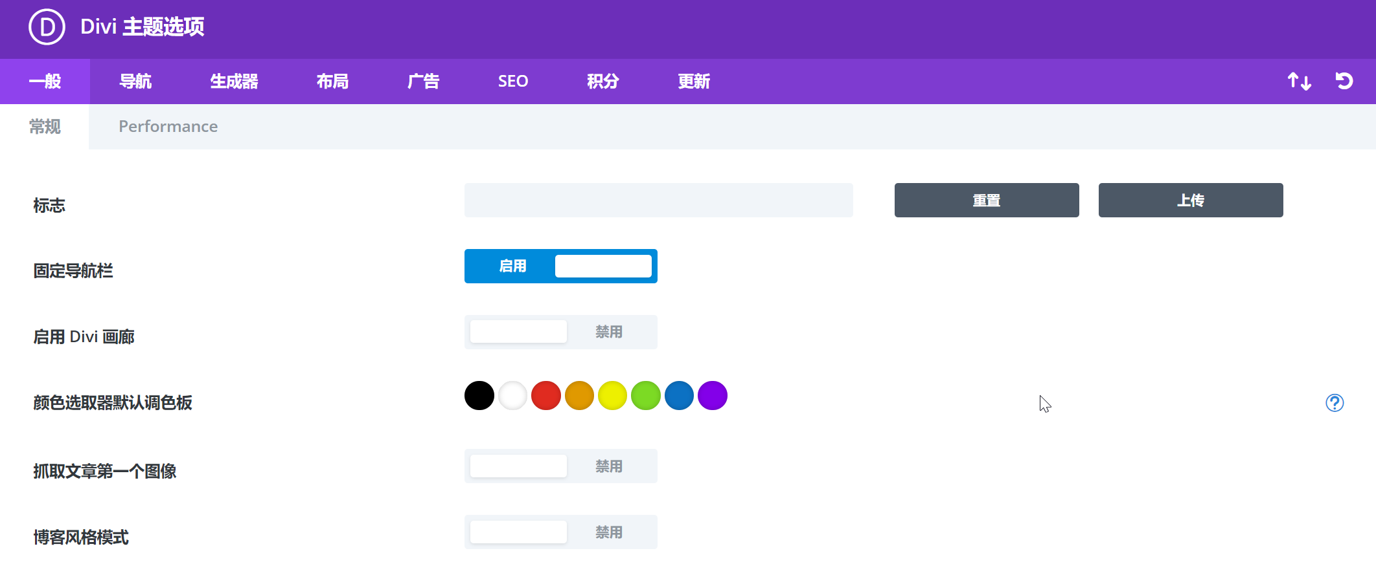Click the 标志 option label
This screenshot has width=1376, height=575.
(49, 206)
